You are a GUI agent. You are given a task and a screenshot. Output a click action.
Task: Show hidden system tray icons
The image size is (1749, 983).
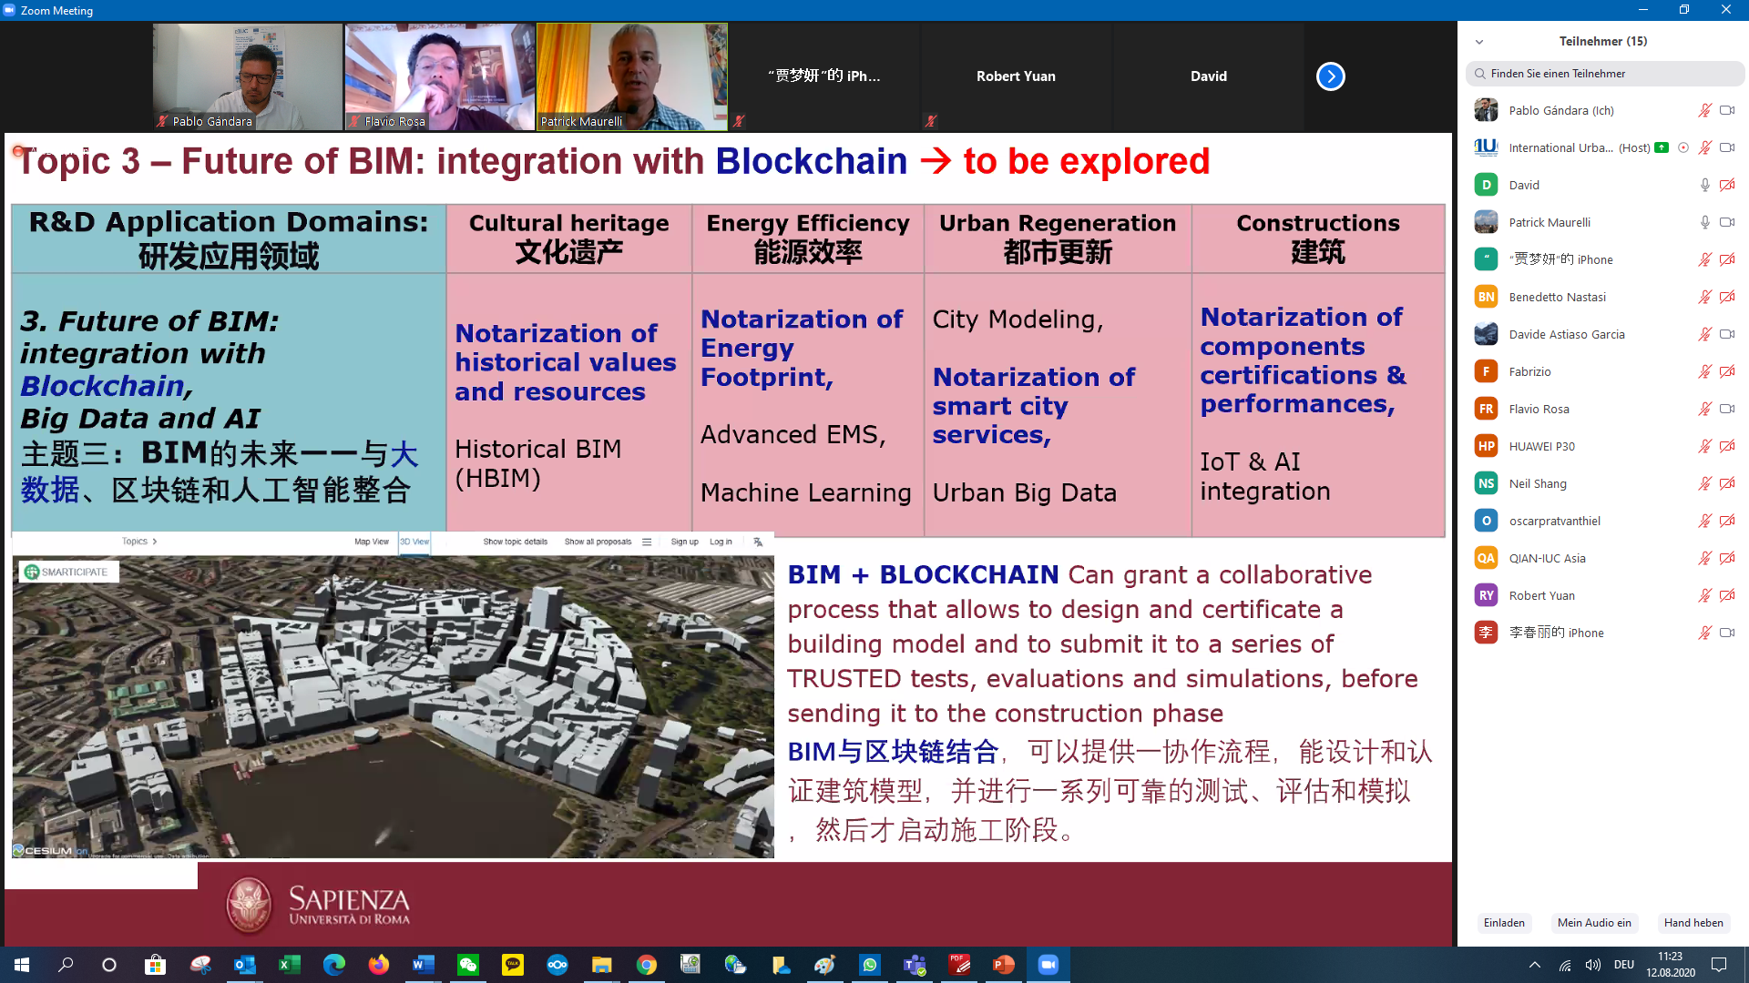1535,965
